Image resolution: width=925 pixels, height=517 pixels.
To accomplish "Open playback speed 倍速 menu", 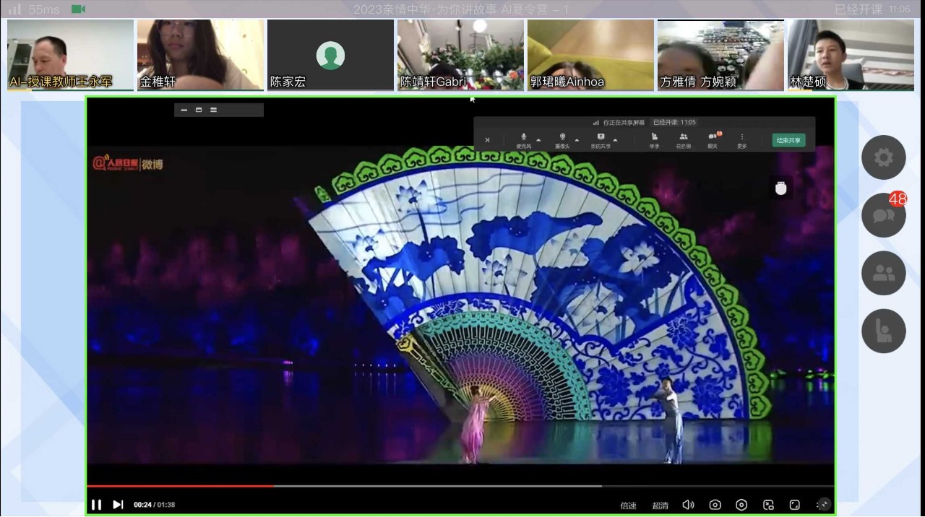I will point(629,505).
